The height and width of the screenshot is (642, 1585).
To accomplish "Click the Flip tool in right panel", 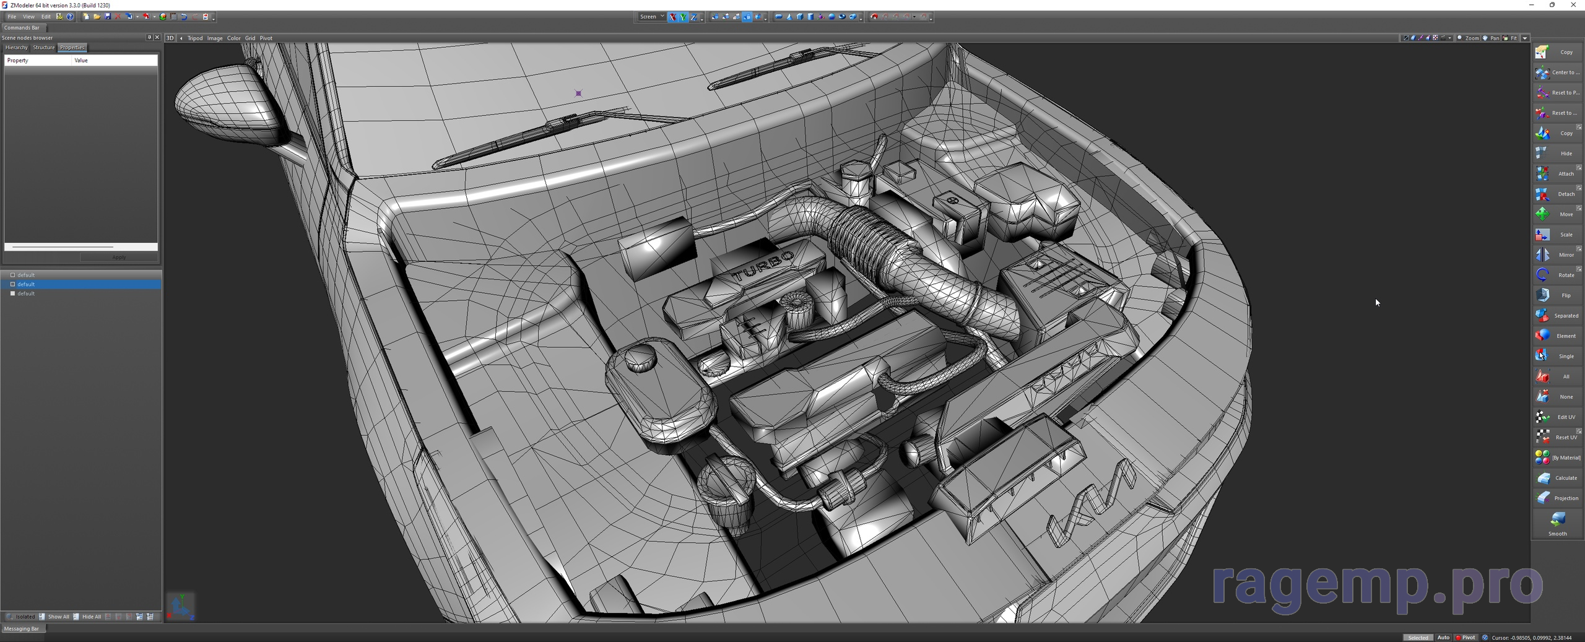I will tap(1557, 295).
